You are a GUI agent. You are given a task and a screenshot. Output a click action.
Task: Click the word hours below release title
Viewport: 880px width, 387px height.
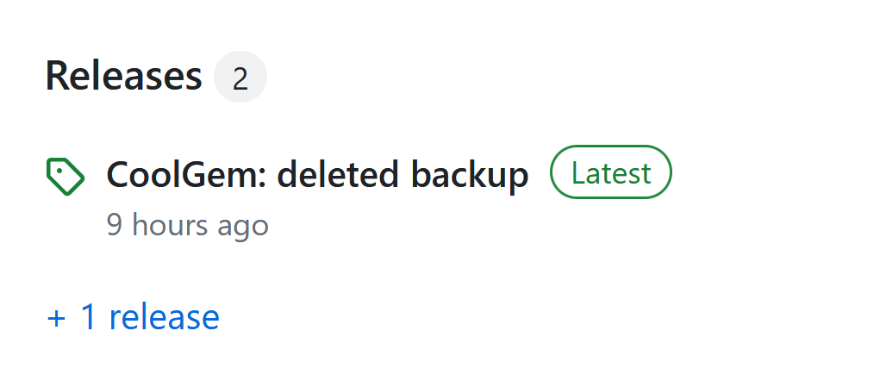click(x=170, y=226)
